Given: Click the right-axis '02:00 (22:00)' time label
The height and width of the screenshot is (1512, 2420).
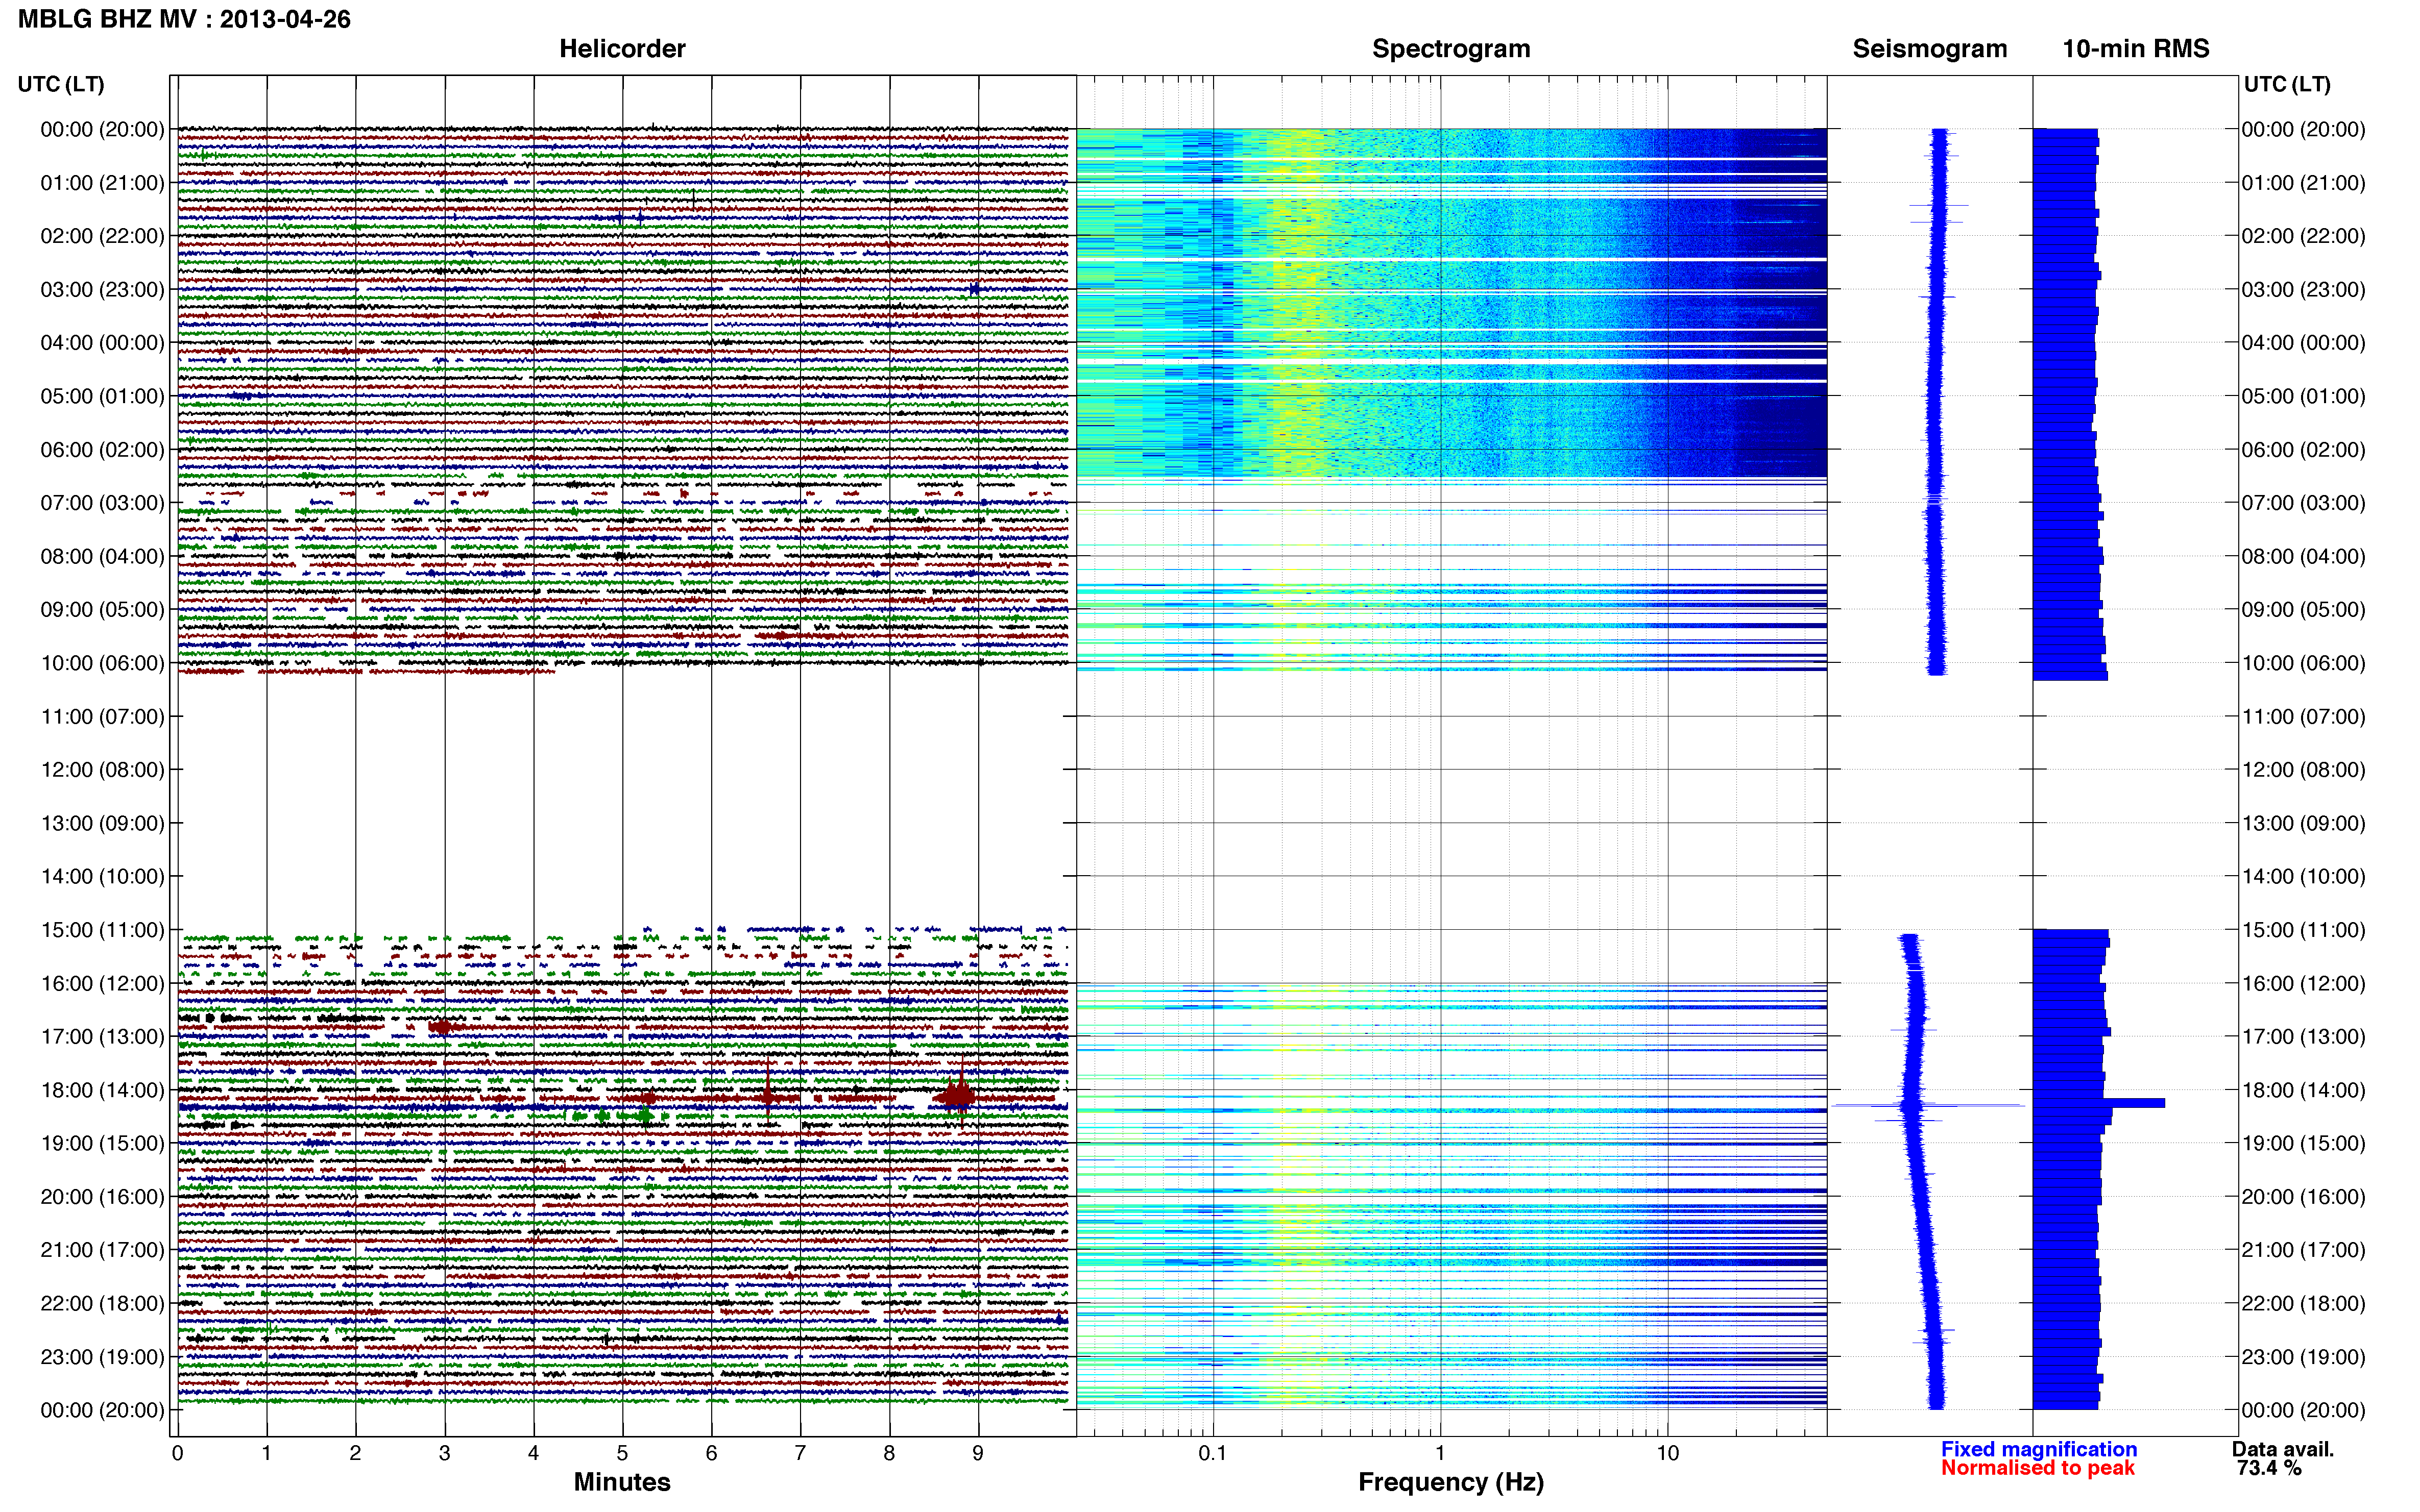Looking at the screenshot, I should pyautogui.click(x=2304, y=236).
